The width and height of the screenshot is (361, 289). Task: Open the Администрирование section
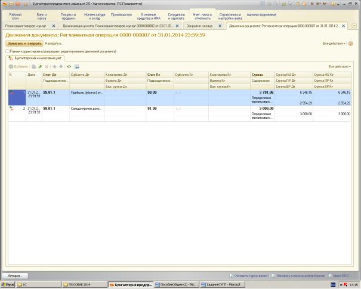click(261, 15)
